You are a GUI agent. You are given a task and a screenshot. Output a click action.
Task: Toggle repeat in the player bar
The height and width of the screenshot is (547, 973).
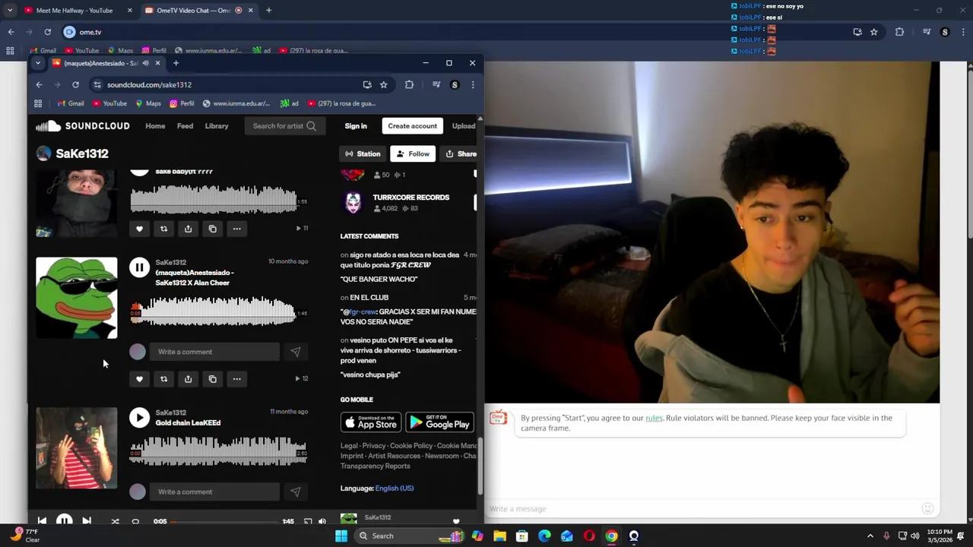click(135, 521)
